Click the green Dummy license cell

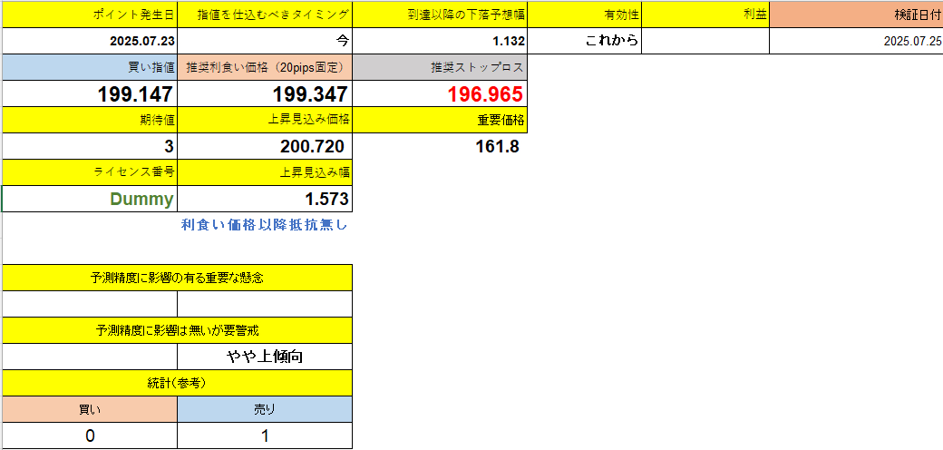(x=90, y=199)
